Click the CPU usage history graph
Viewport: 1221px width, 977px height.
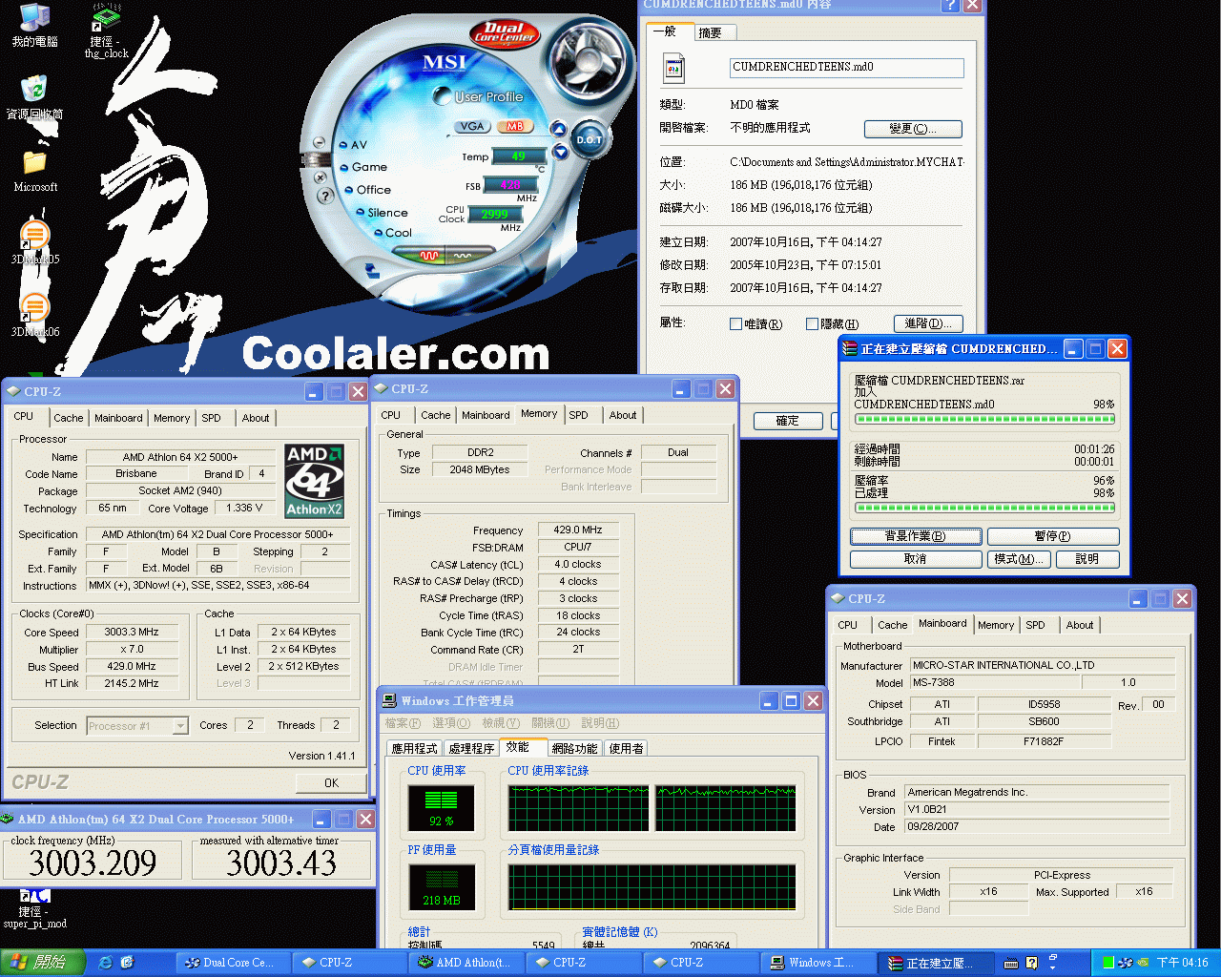click(x=652, y=808)
